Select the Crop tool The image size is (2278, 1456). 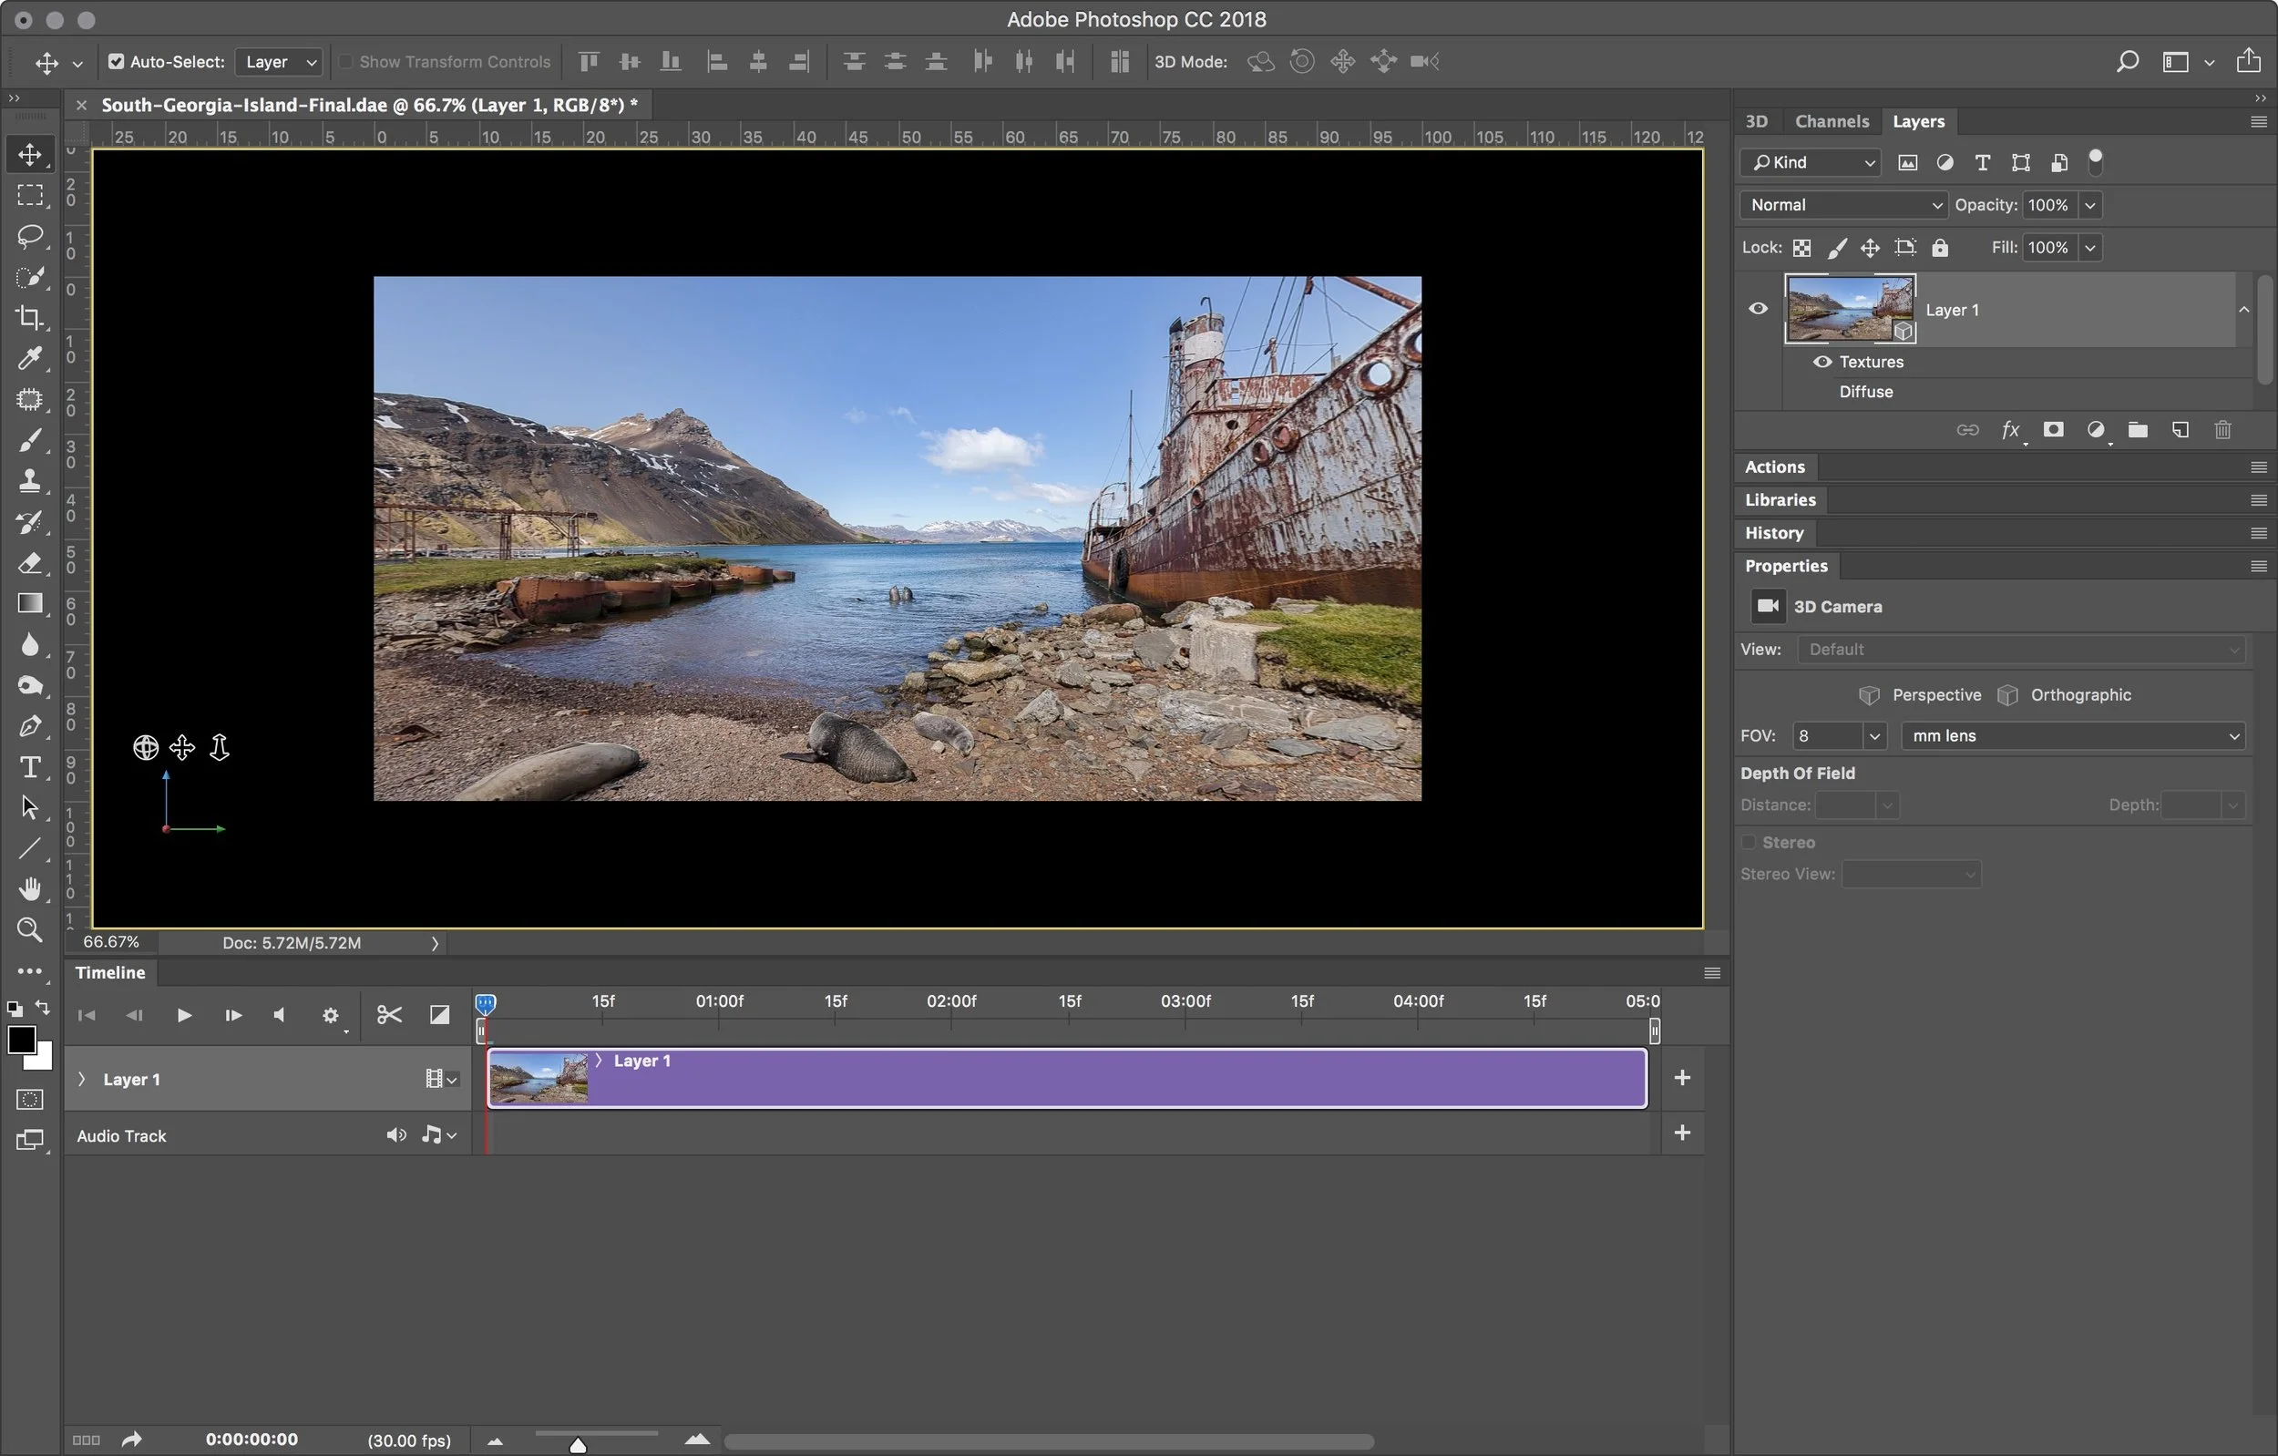pos(29,318)
